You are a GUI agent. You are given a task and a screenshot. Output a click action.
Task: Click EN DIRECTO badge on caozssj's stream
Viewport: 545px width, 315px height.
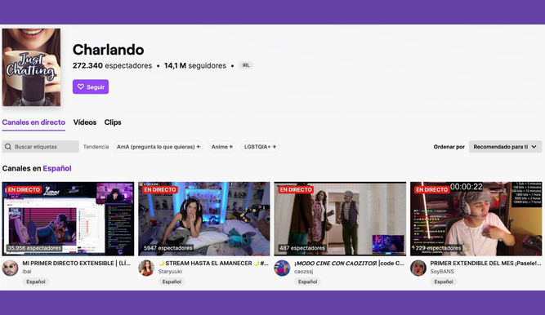[x=296, y=189]
